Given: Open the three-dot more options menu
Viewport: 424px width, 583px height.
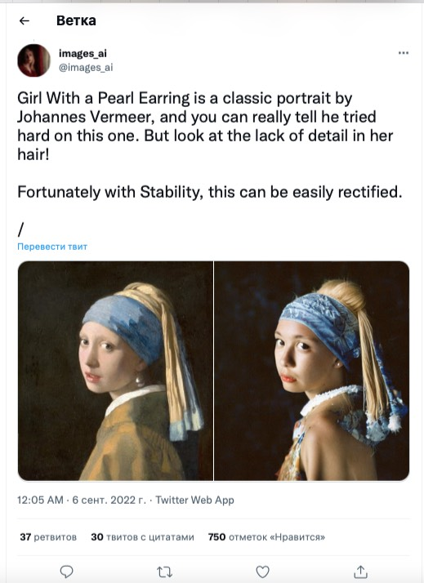Looking at the screenshot, I should coord(404,53).
